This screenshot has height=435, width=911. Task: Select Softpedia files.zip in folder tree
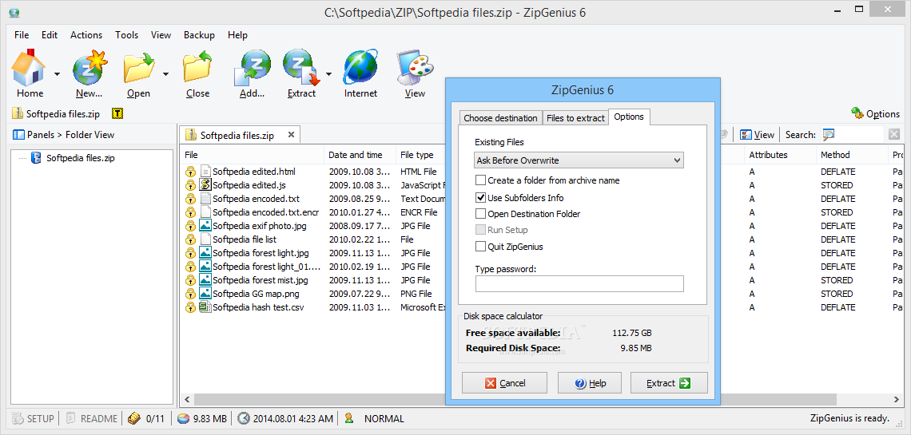click(80, 157)
